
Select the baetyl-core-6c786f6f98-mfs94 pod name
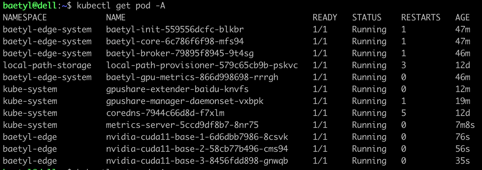tap(175, 41)
